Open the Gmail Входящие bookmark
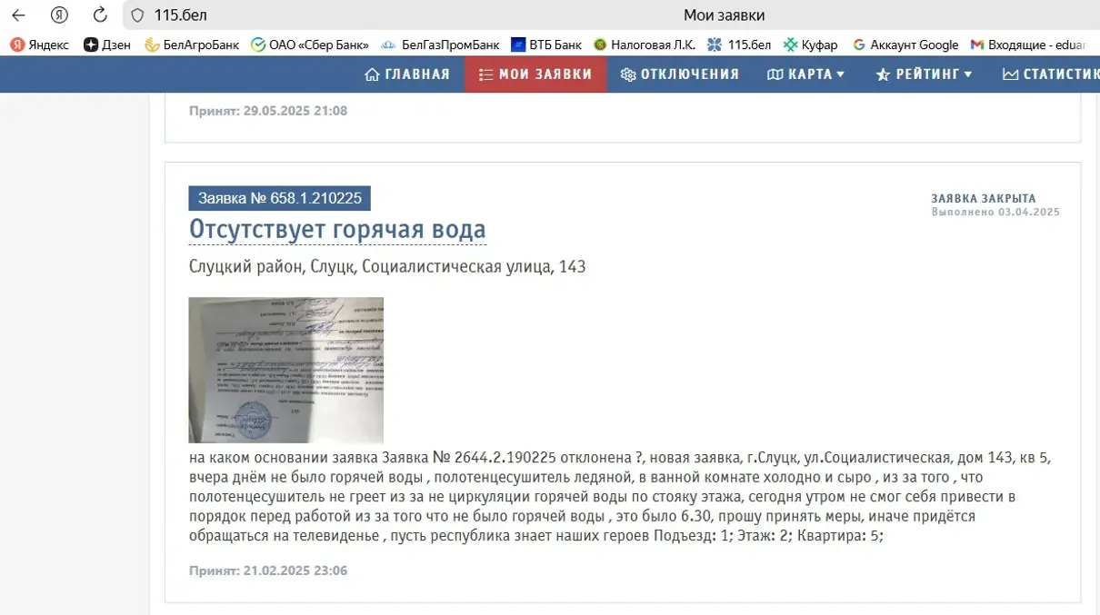Viewport: 1100px width, 615px height. [x=1034, y=45]
